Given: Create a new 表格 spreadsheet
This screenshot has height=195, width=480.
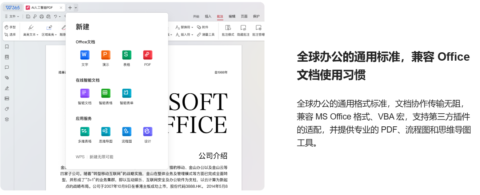Looking at the screenshot, I should click(127, 55).
